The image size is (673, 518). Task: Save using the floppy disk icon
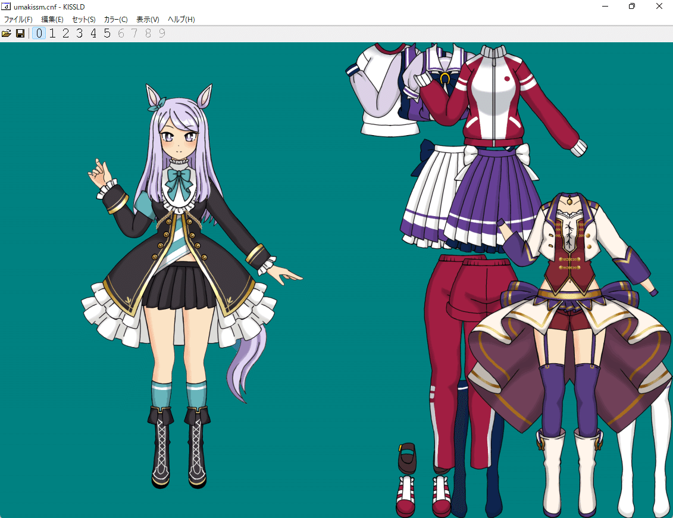[x=20, y=33]
